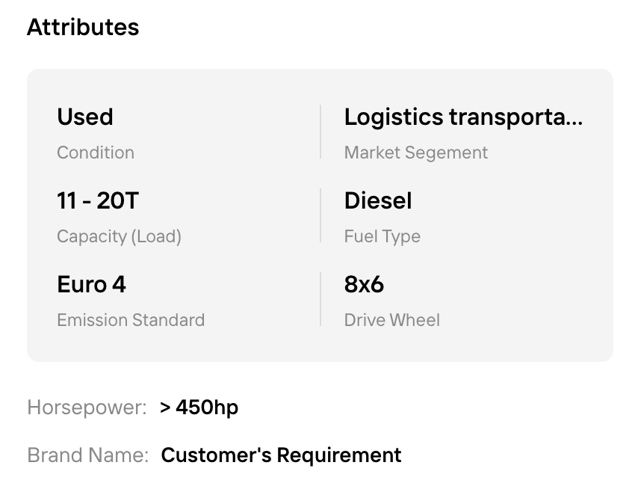632x486 pixels.
Task: Select the 8x6 drive wheel value
Action: coord(364,284)
